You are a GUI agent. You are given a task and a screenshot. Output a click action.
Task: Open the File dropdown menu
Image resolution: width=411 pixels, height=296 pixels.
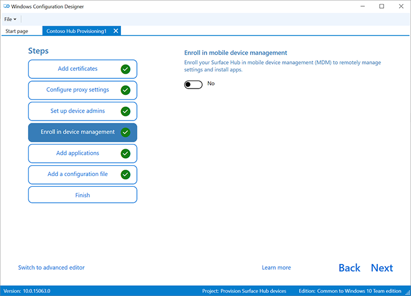[10, 19]
